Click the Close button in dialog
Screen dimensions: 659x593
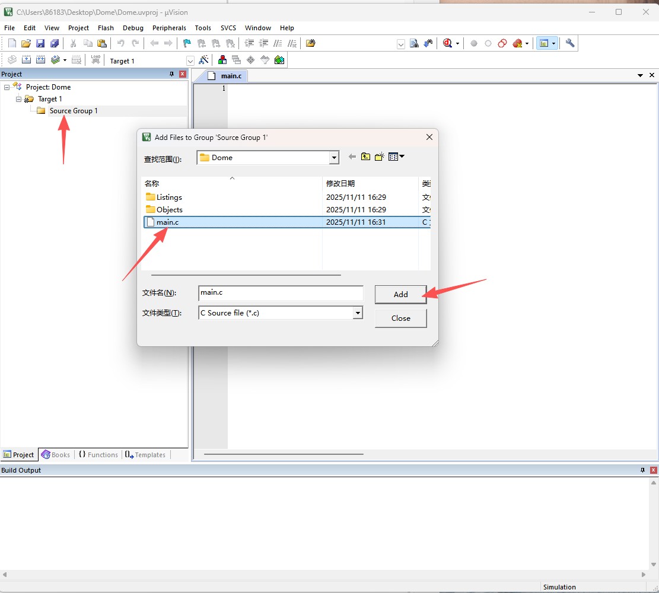(400, 318)
